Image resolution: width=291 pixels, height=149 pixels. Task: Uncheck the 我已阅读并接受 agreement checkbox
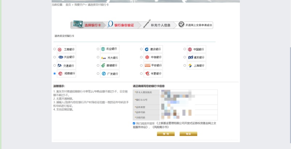[x=134, y=123]
